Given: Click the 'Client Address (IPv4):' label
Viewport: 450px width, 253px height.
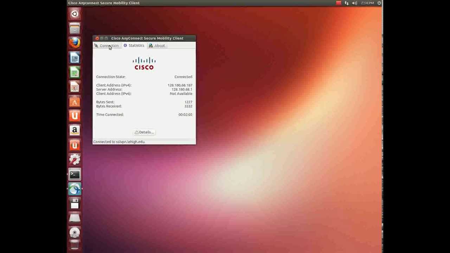Looking at the screenshot, I should coord(114,85).
